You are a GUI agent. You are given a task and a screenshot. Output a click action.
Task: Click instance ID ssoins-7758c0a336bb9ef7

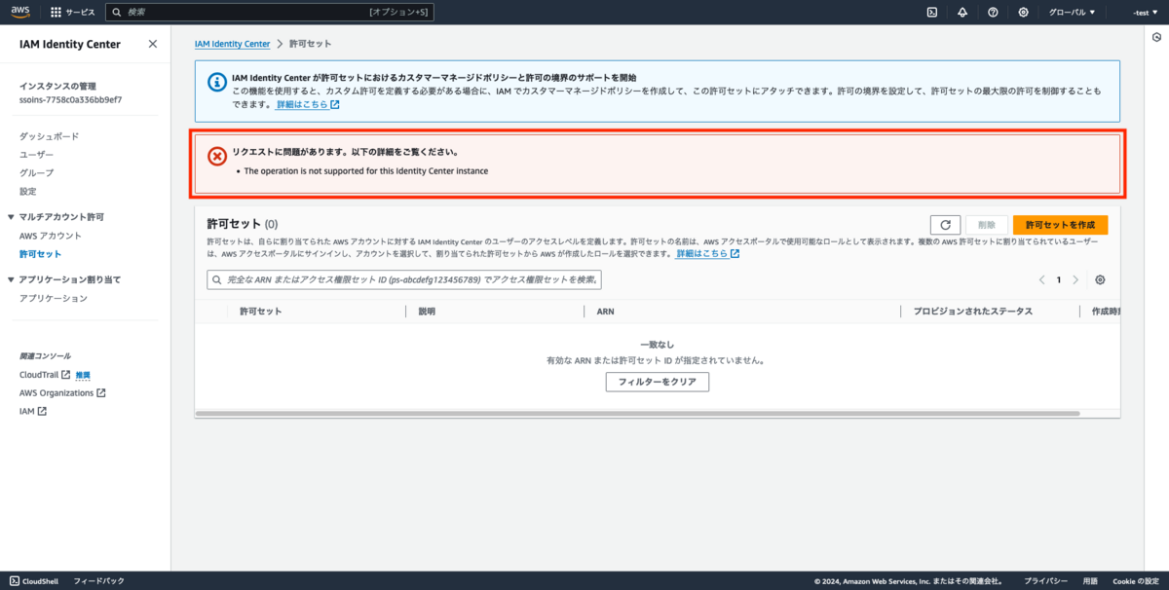click(x=70, y=99)
